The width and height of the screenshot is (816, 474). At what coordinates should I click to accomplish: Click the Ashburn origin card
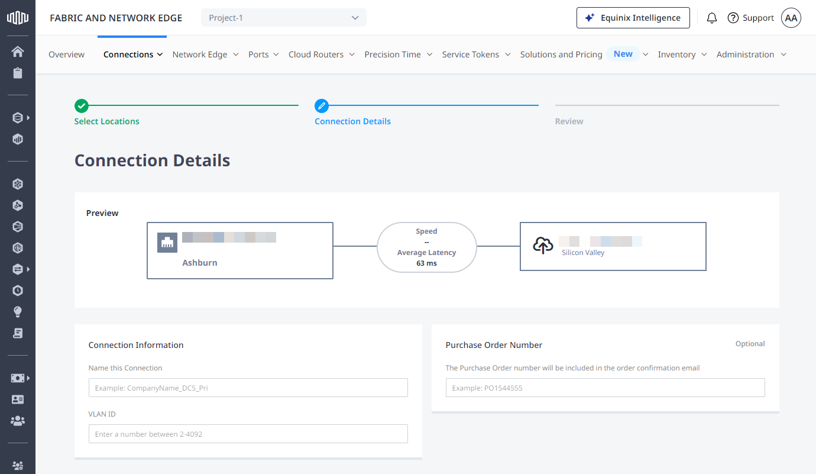[240, 250]
